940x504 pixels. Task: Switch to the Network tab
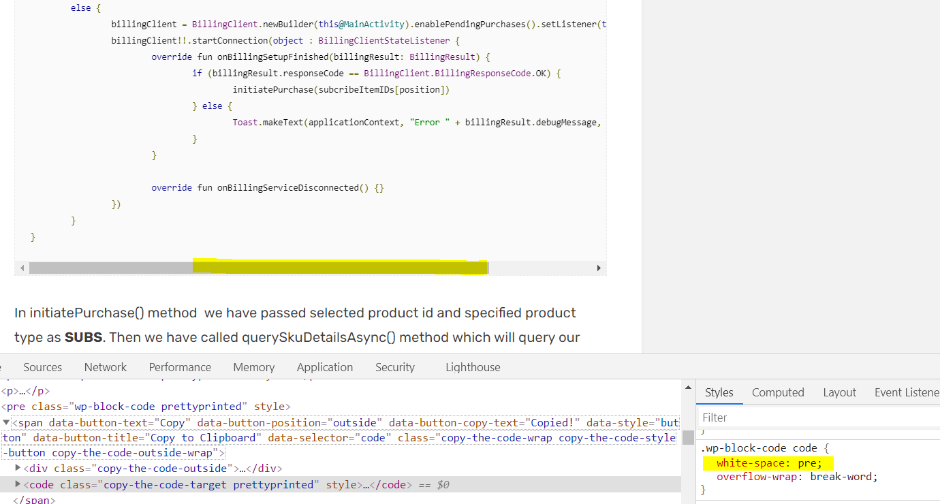point(106,367)
